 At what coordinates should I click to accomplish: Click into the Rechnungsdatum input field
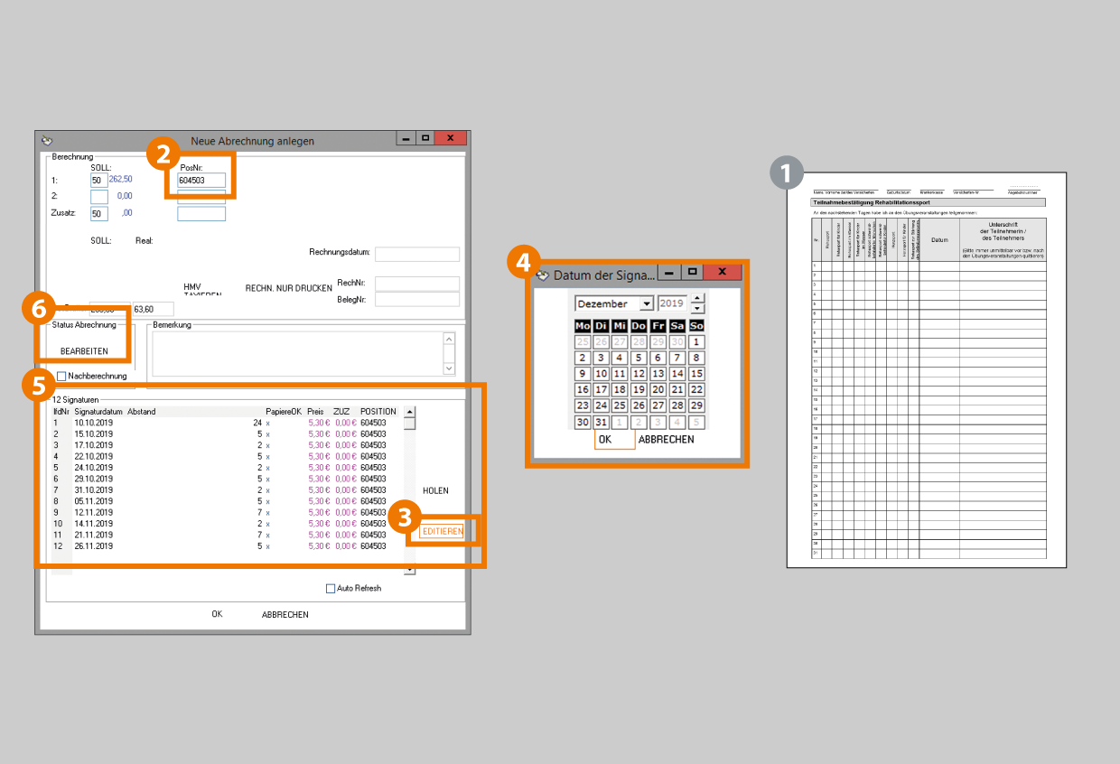tap(416, 254)
